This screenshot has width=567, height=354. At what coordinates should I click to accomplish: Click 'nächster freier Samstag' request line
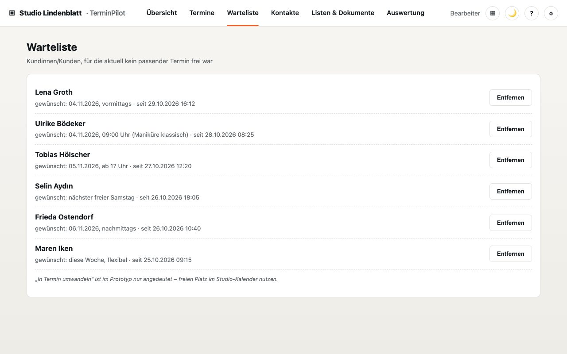[x=117, y=197]
